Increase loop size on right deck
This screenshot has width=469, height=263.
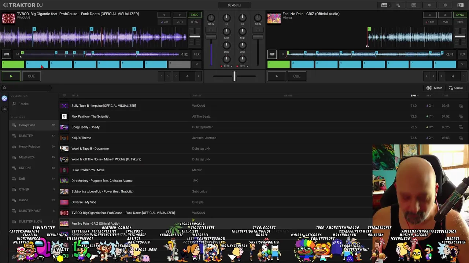coord(464,76)
